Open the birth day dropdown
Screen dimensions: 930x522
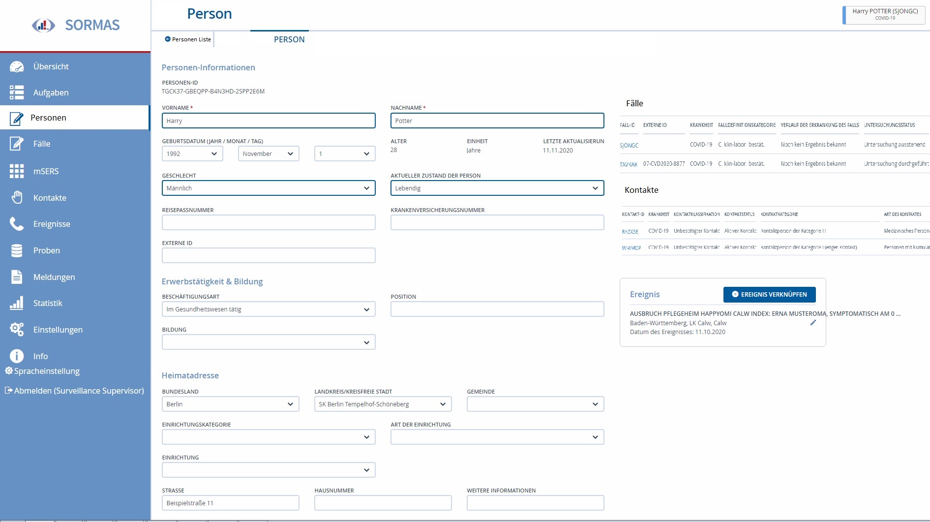tap(345, 154)
